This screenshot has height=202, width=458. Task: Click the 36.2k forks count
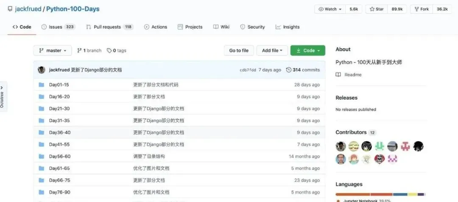point(442,9)
